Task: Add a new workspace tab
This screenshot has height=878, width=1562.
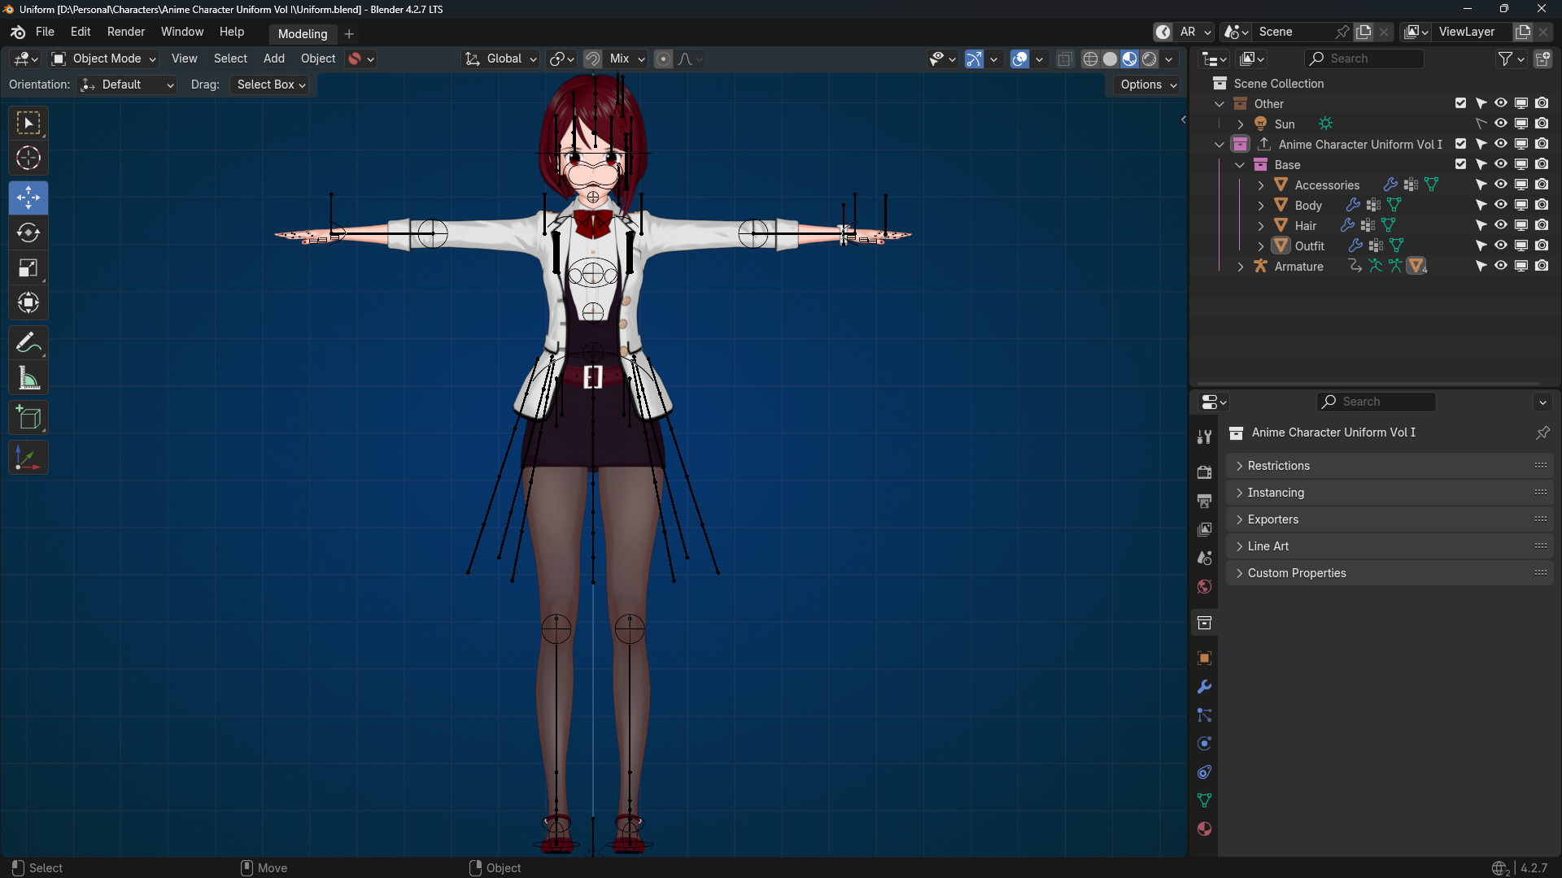Action: point(349,33)
